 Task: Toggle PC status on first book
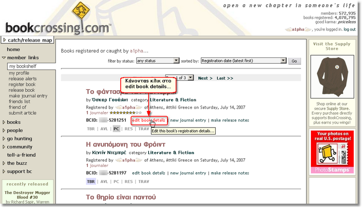[116, 129]
